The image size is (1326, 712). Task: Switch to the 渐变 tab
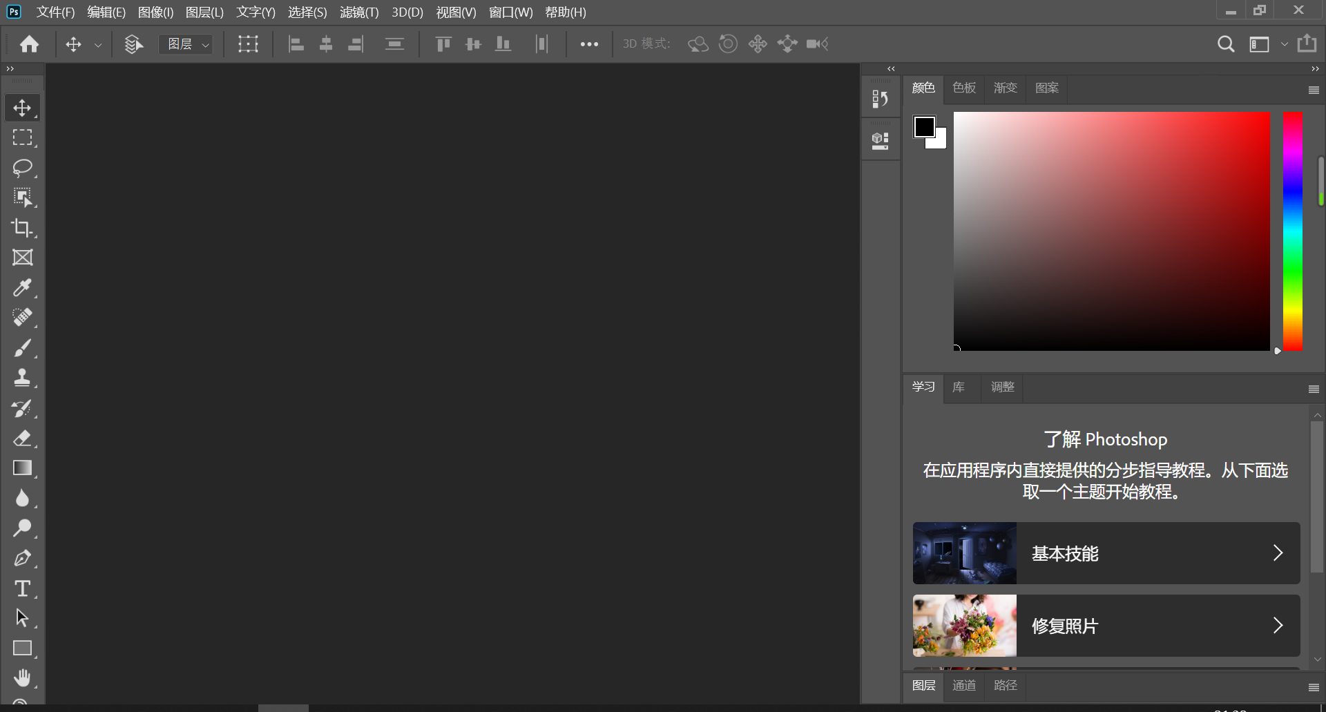pos(1006,88)
